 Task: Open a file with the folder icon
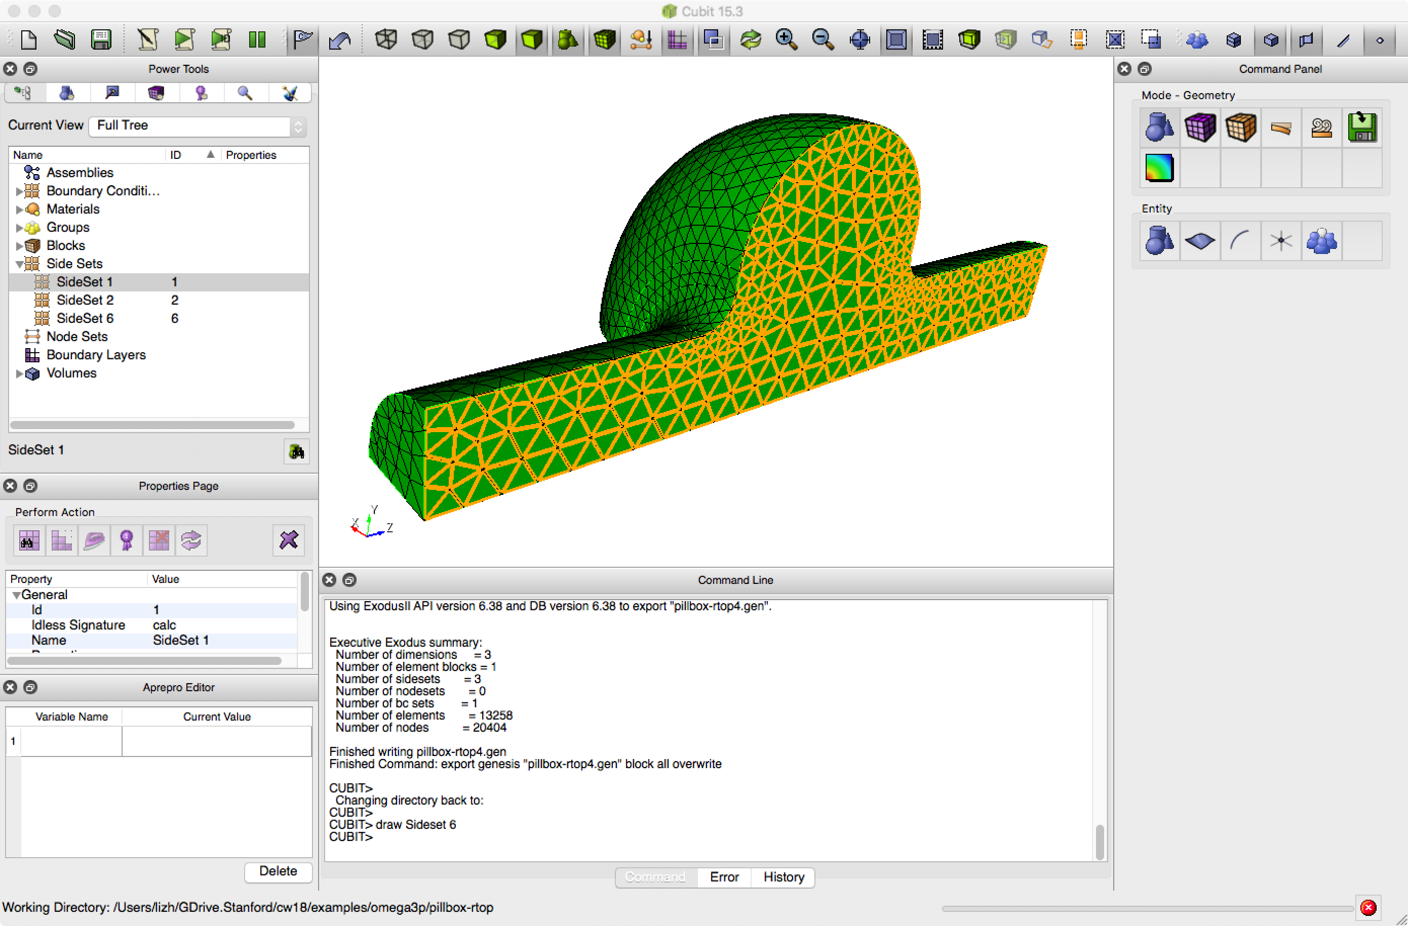(64, 39)
